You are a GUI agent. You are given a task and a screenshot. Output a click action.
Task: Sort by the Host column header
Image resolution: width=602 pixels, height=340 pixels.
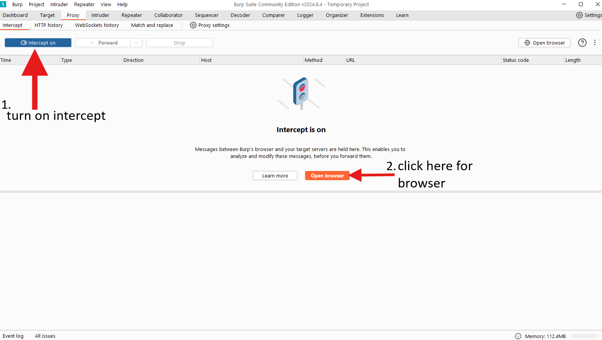252,60
